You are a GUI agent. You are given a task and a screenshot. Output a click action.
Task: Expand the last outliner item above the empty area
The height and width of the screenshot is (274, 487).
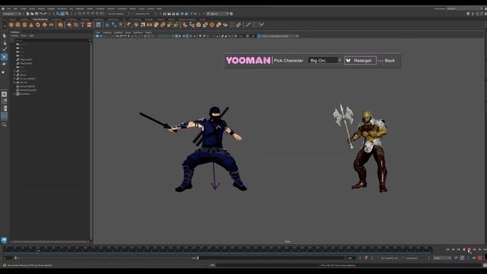[14, 94]
